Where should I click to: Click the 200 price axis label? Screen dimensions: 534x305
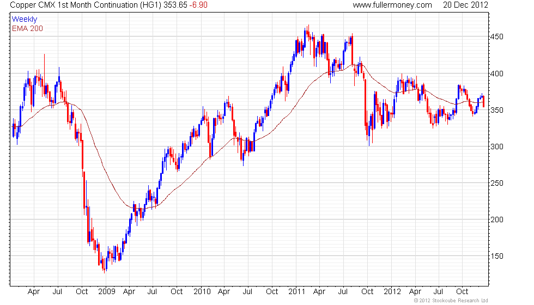tap(496, 219)
